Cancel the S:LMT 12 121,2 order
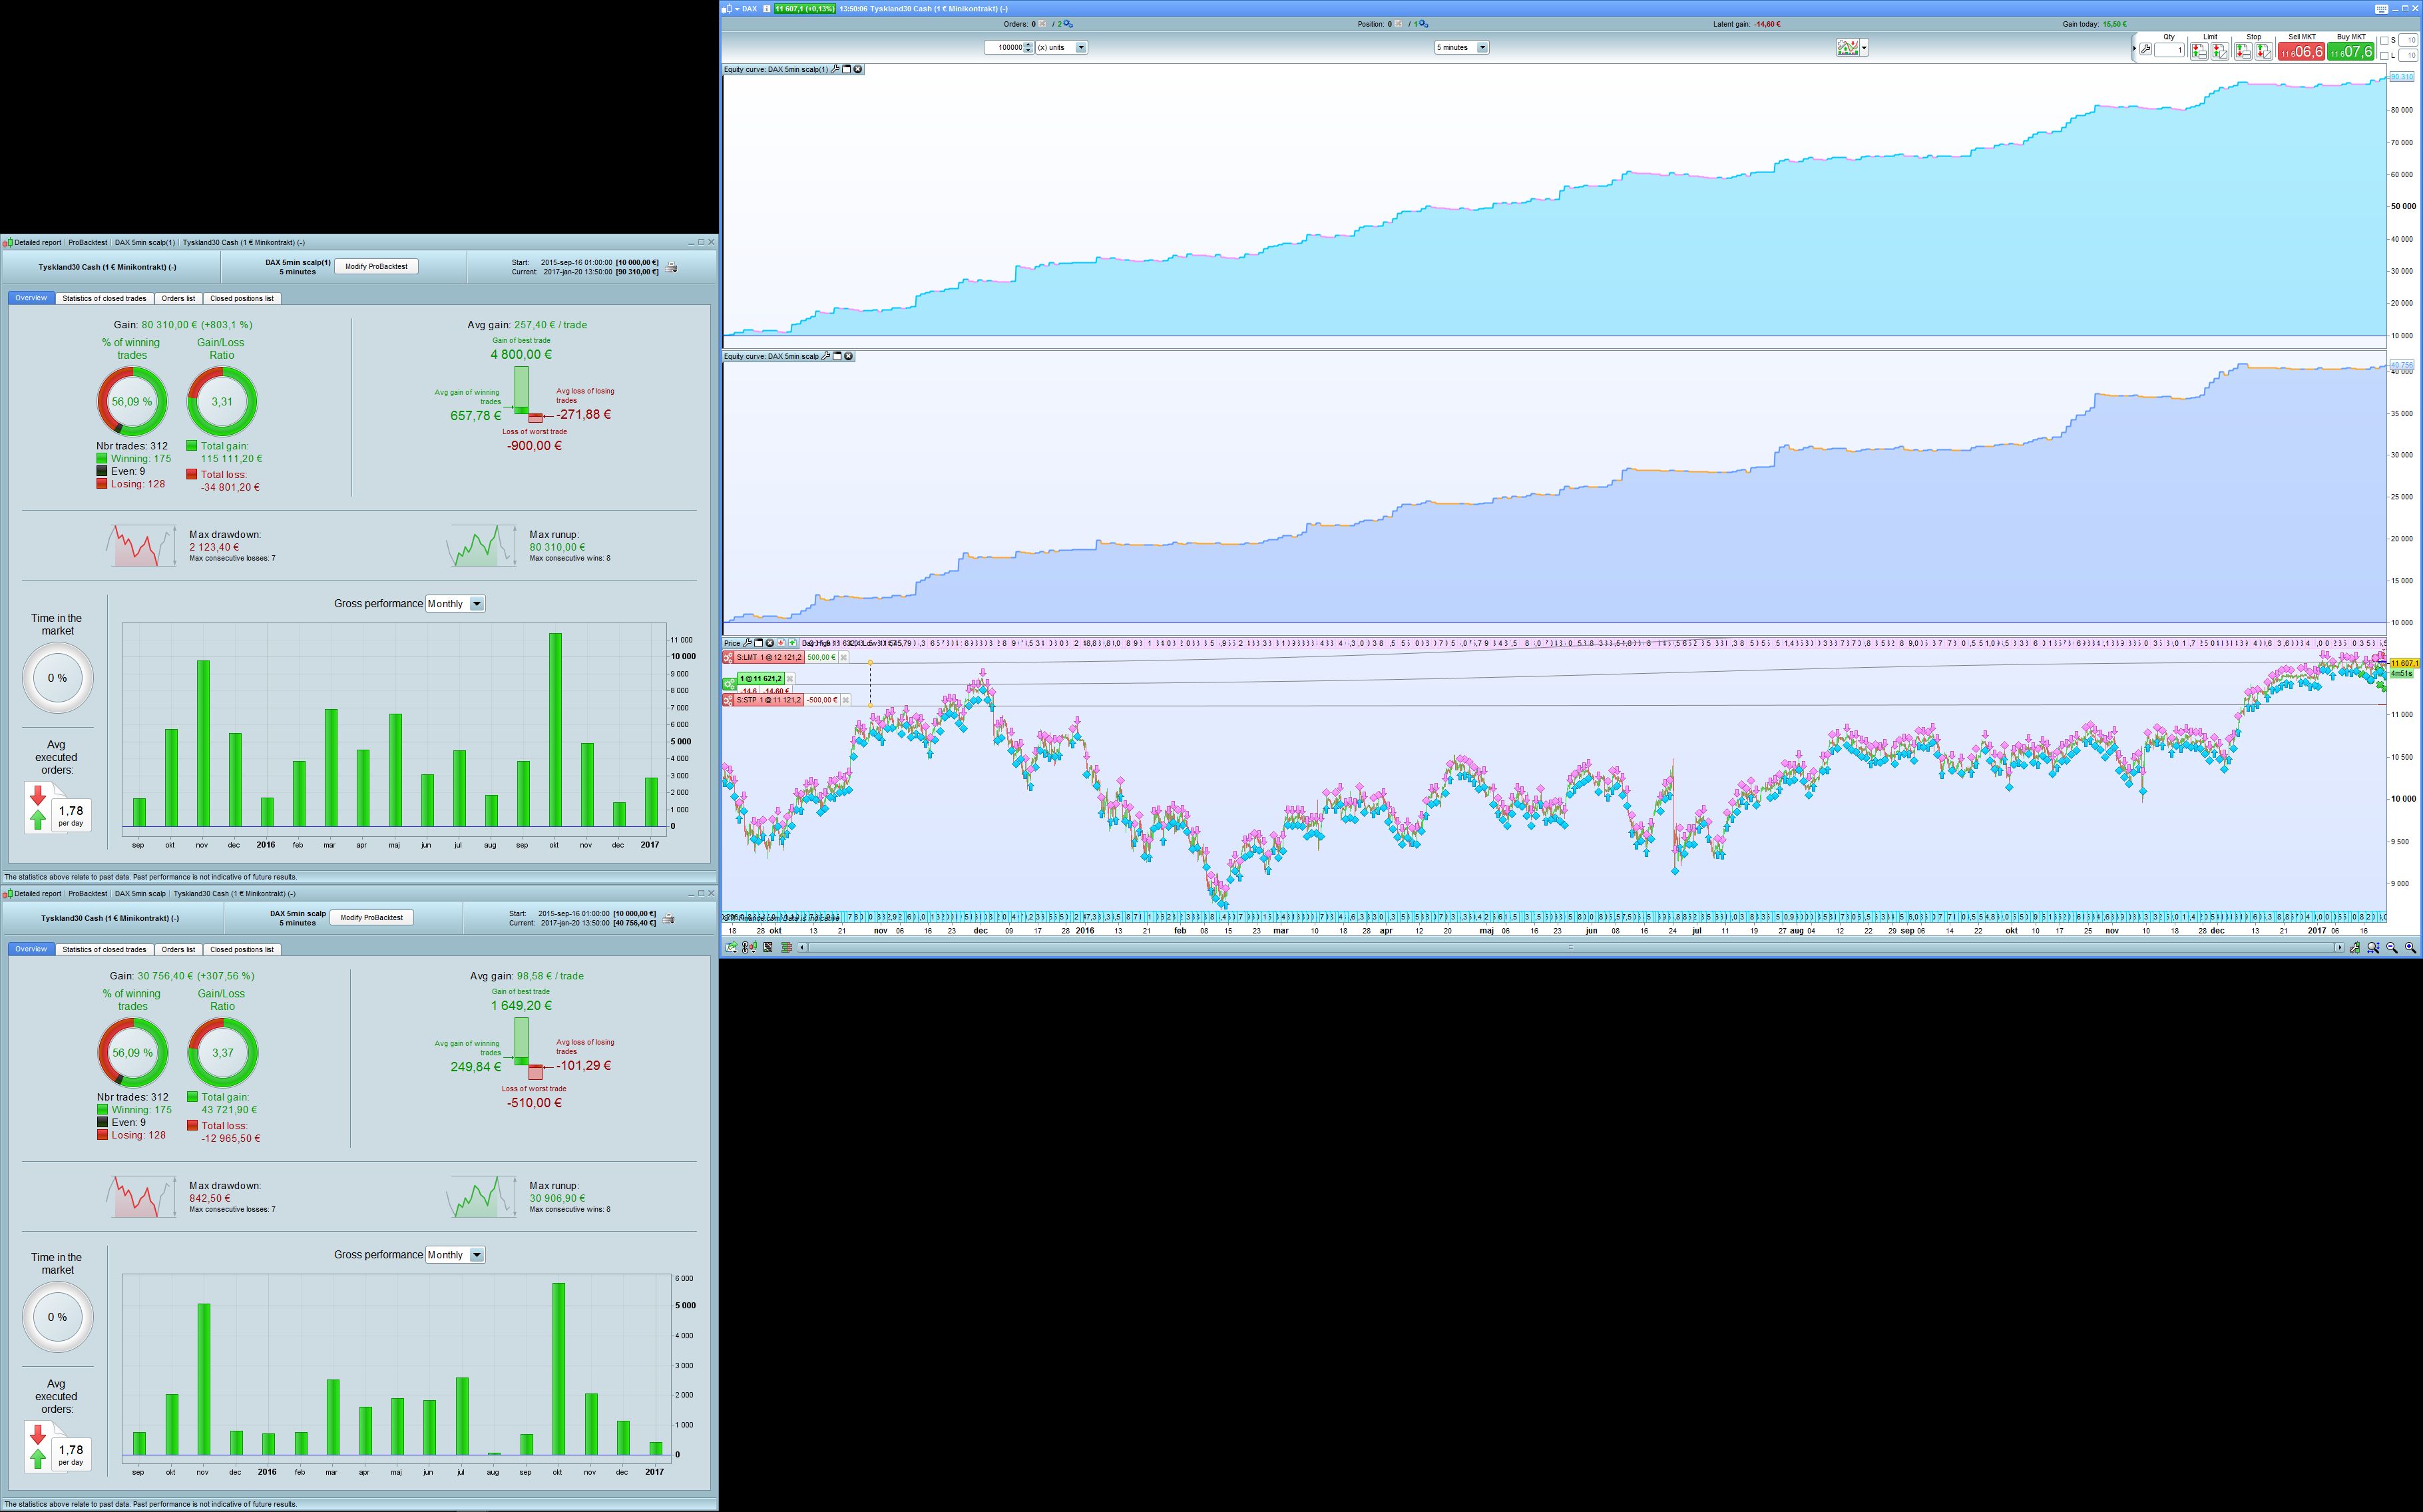Image resolution: width=2423 pixels, height=1512 pixels. pos(843,657)
